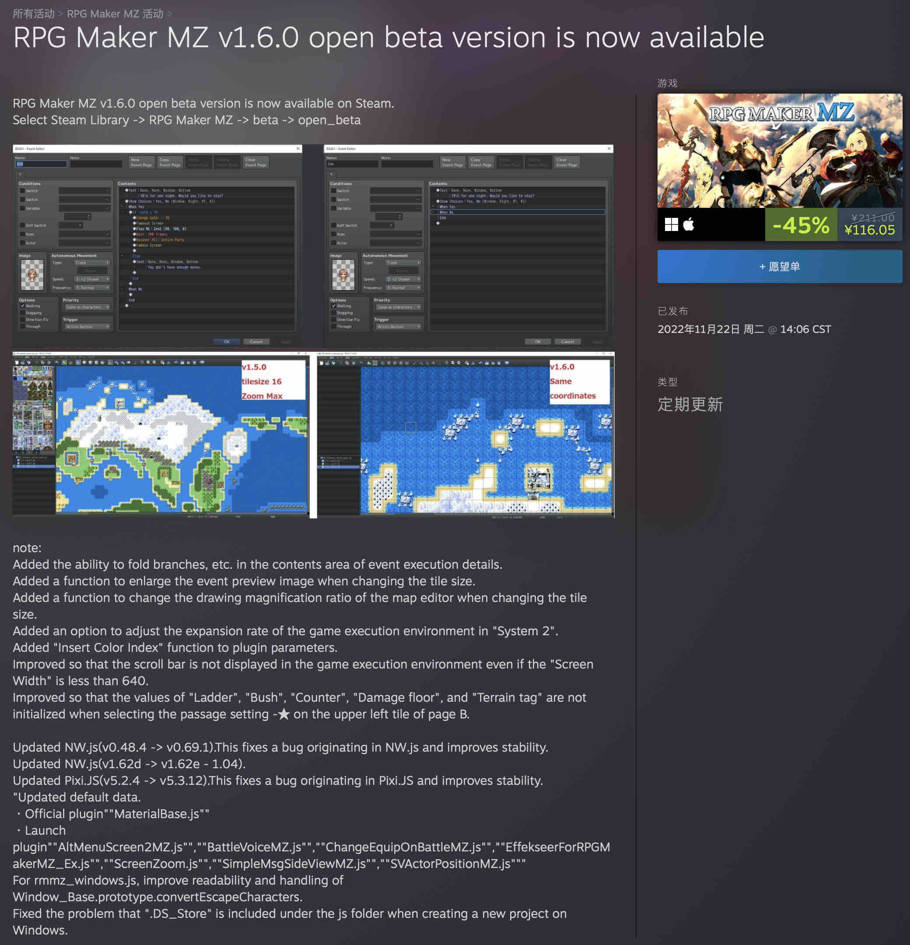Click the 'note:' line
The image size is (910, 945).
(x=27, y=548)
